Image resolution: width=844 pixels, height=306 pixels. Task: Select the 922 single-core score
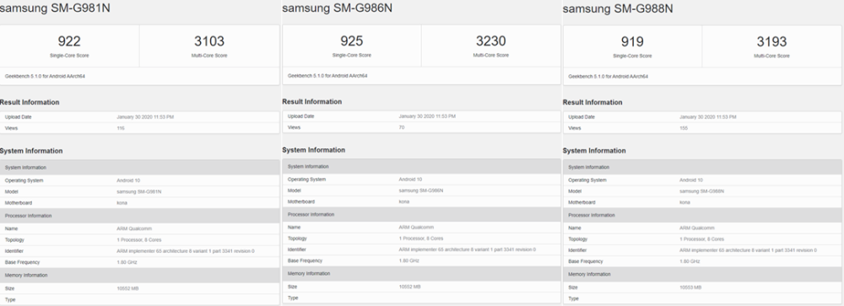[69, 41]
